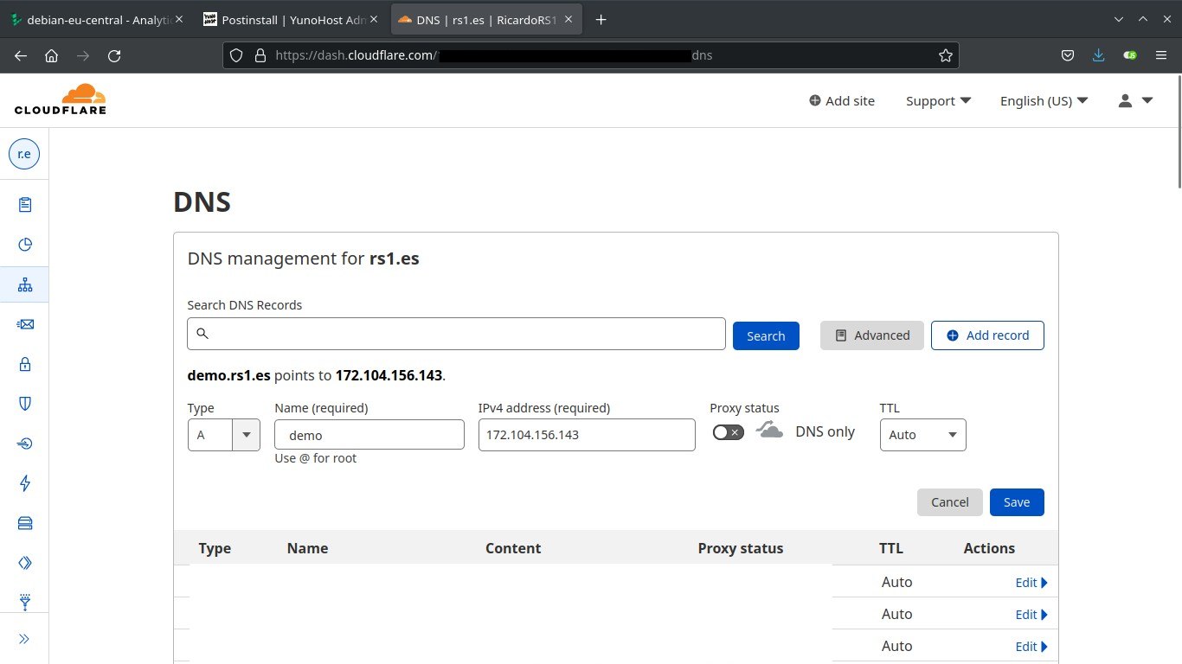
Task: Cancel the DNS record edit
Action: pos(949,502)
